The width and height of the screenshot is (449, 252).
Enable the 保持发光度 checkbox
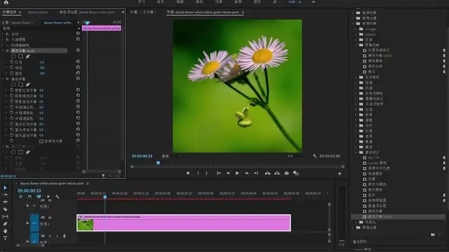[41, 141]
